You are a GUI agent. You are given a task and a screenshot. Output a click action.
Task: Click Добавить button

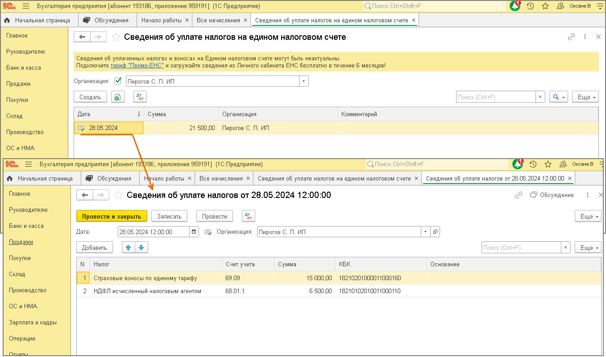95,248
